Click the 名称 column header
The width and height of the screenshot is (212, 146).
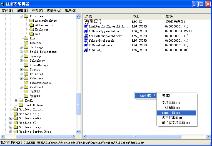(106, 17)
